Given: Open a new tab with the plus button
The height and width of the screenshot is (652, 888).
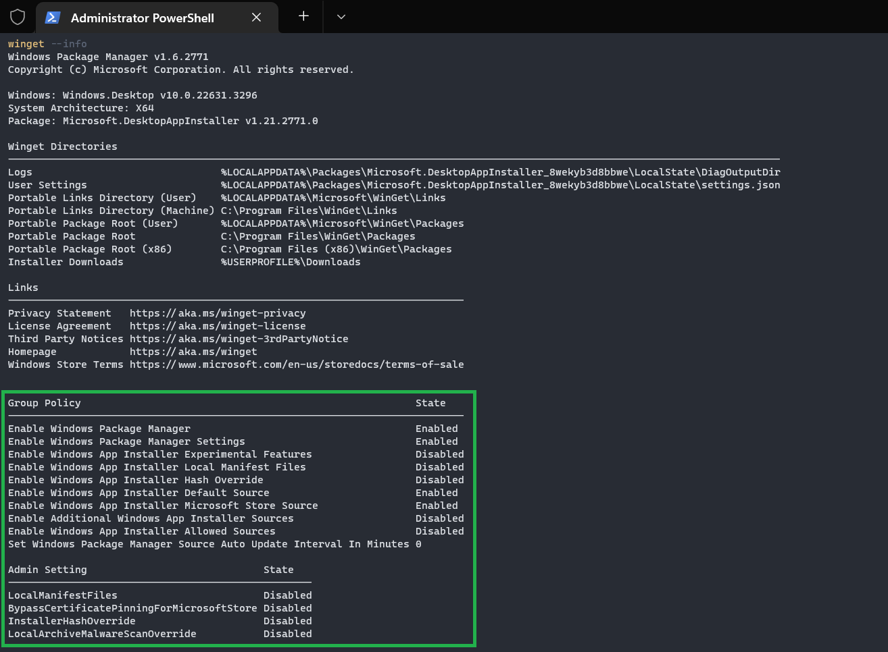Looking at the screenshot, I should tap(303, 16).
